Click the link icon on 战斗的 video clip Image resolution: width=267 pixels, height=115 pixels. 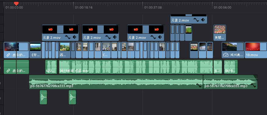(8, 55)
